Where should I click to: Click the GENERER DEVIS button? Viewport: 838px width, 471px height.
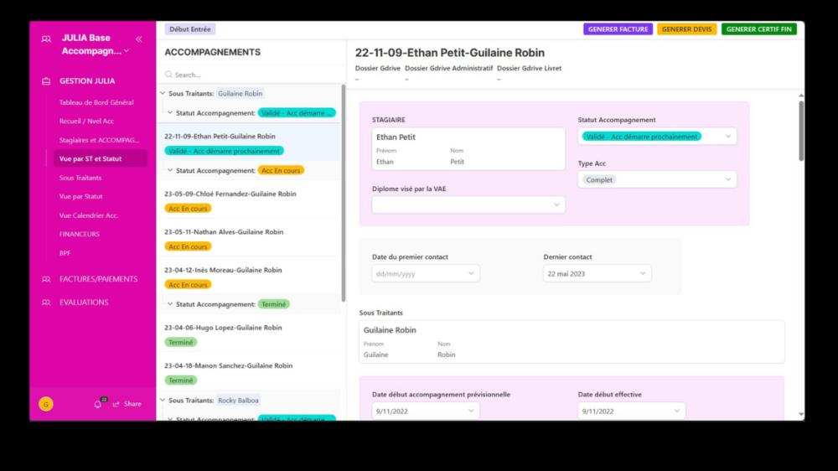pyautogui.click(x=687, y=29)
